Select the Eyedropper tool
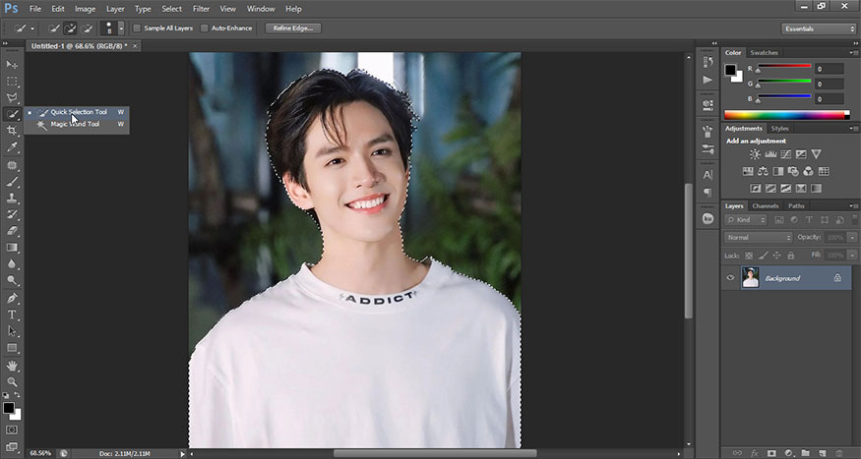 click(x=13, y=147)
